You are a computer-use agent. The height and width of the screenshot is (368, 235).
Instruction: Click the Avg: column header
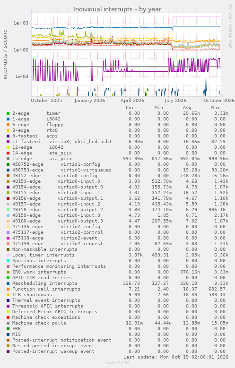[189, 108]
